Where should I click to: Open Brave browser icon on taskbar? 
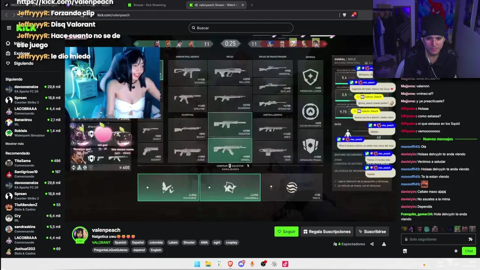[x=230, y=264]
